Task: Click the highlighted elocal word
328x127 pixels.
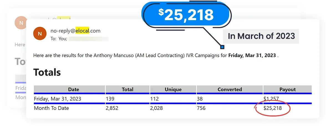Action: point(82,31)
